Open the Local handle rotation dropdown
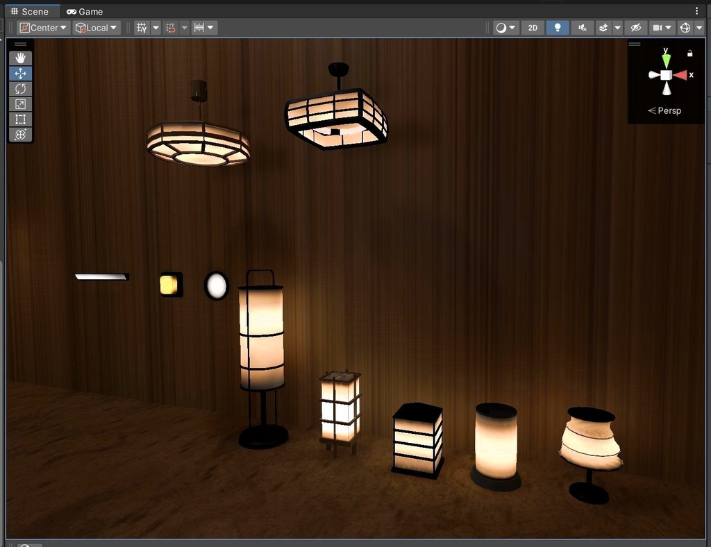711x547 pixels. [97, 28]
